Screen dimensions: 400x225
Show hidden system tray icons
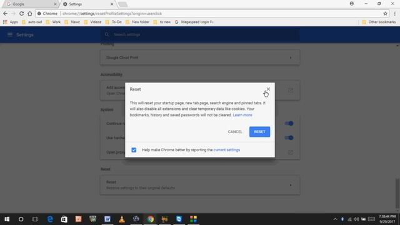[x=335, y=219]
